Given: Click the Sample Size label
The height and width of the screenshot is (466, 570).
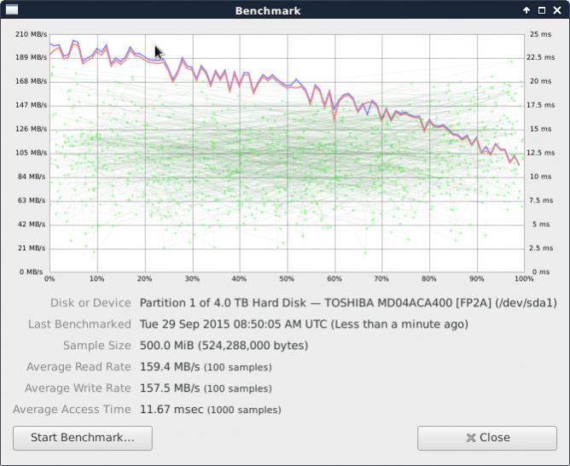Looking at the screenshot, I should tap(97, 346).
